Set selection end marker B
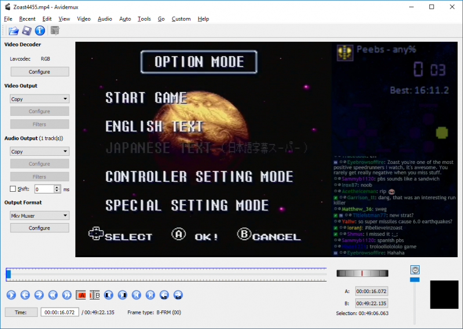 pos(95,295)
